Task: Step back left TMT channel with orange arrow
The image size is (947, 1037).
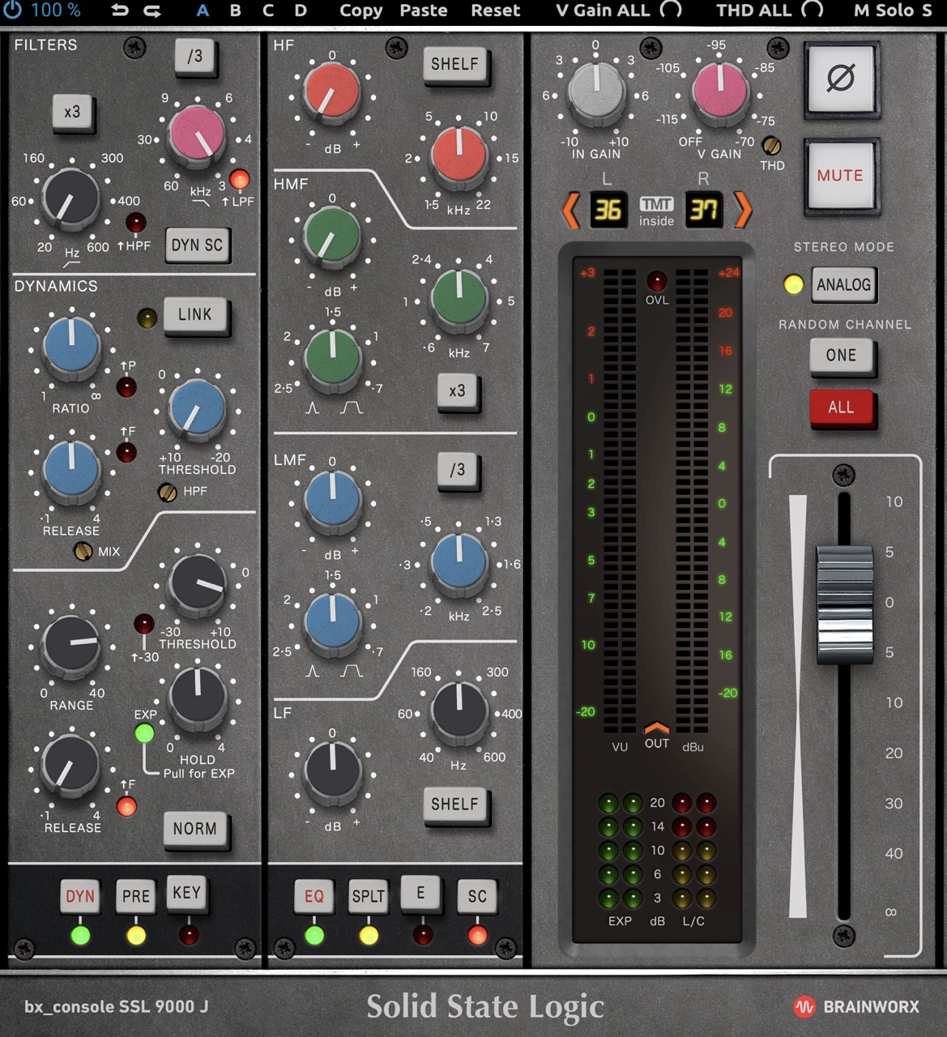Action: [570, 210]
